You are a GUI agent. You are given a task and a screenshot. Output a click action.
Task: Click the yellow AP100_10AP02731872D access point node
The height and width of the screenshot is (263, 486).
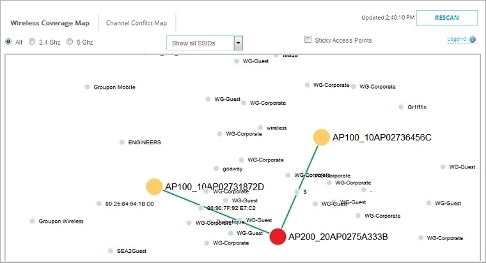coord(154,186)
